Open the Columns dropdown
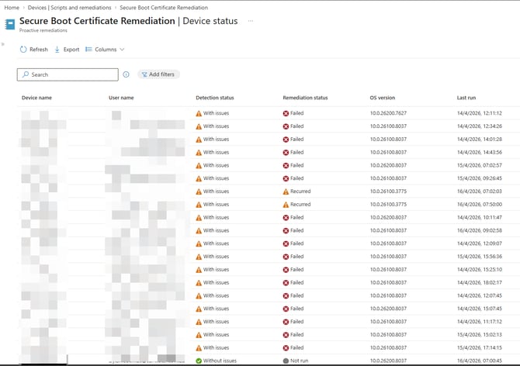Viewport: 520px width, 366px height. pyautogui.click(x=105, y=50)
